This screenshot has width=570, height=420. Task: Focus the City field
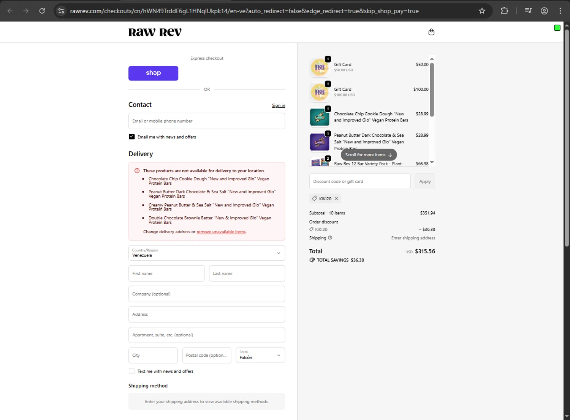pos(153,356)
